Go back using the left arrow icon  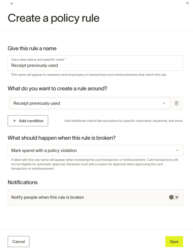click(12, 4)
